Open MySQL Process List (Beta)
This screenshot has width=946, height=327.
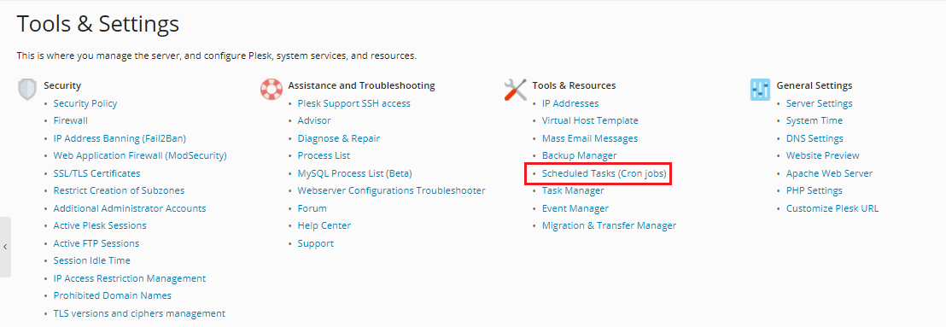click(355, 173)
